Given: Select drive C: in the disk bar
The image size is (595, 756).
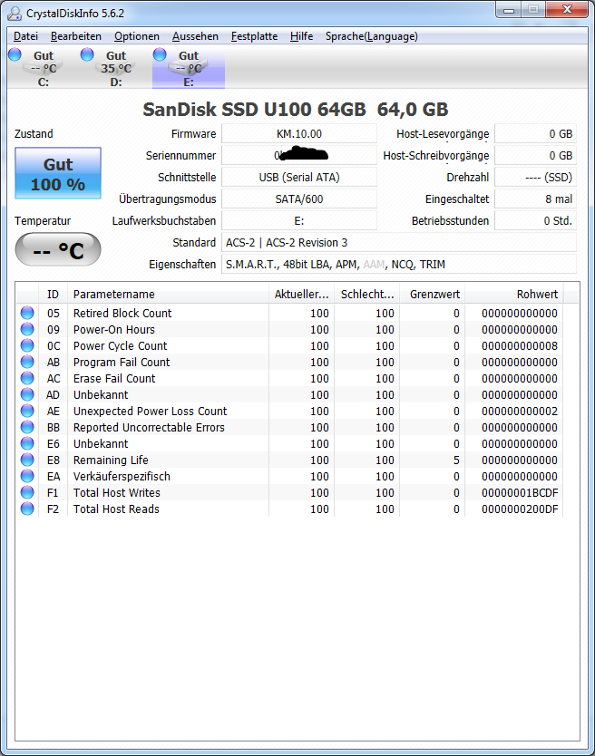Looking at the screenshot, I should pos(44,68).
